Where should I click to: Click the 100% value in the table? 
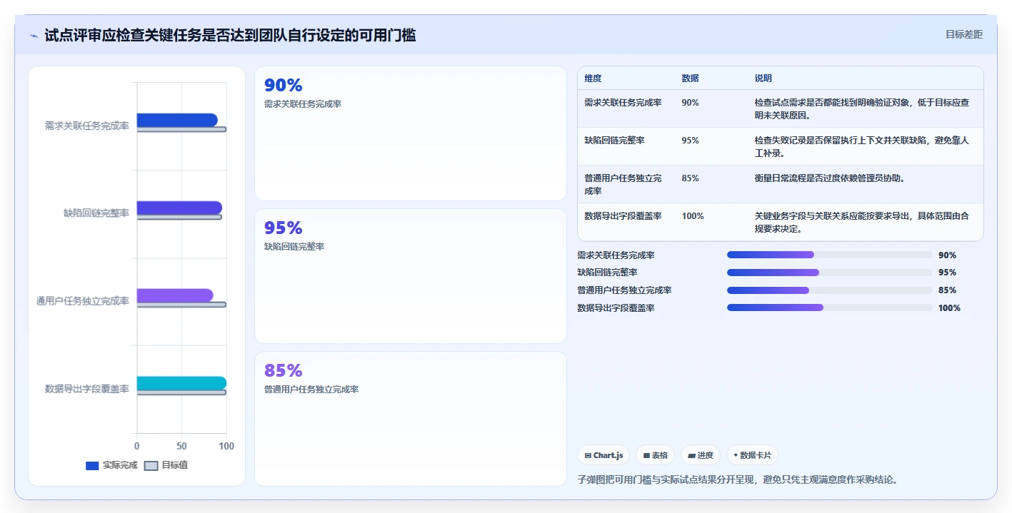coord(693,216)
